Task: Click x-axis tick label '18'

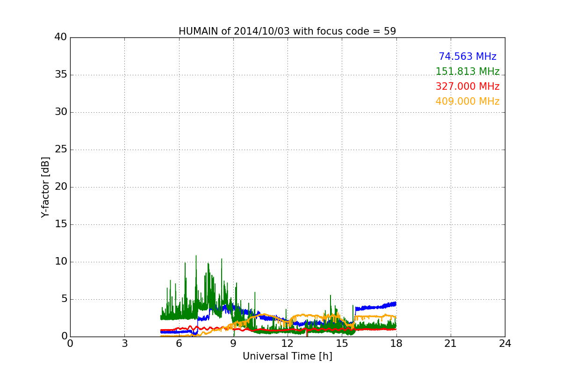Action: pos(396,344)
